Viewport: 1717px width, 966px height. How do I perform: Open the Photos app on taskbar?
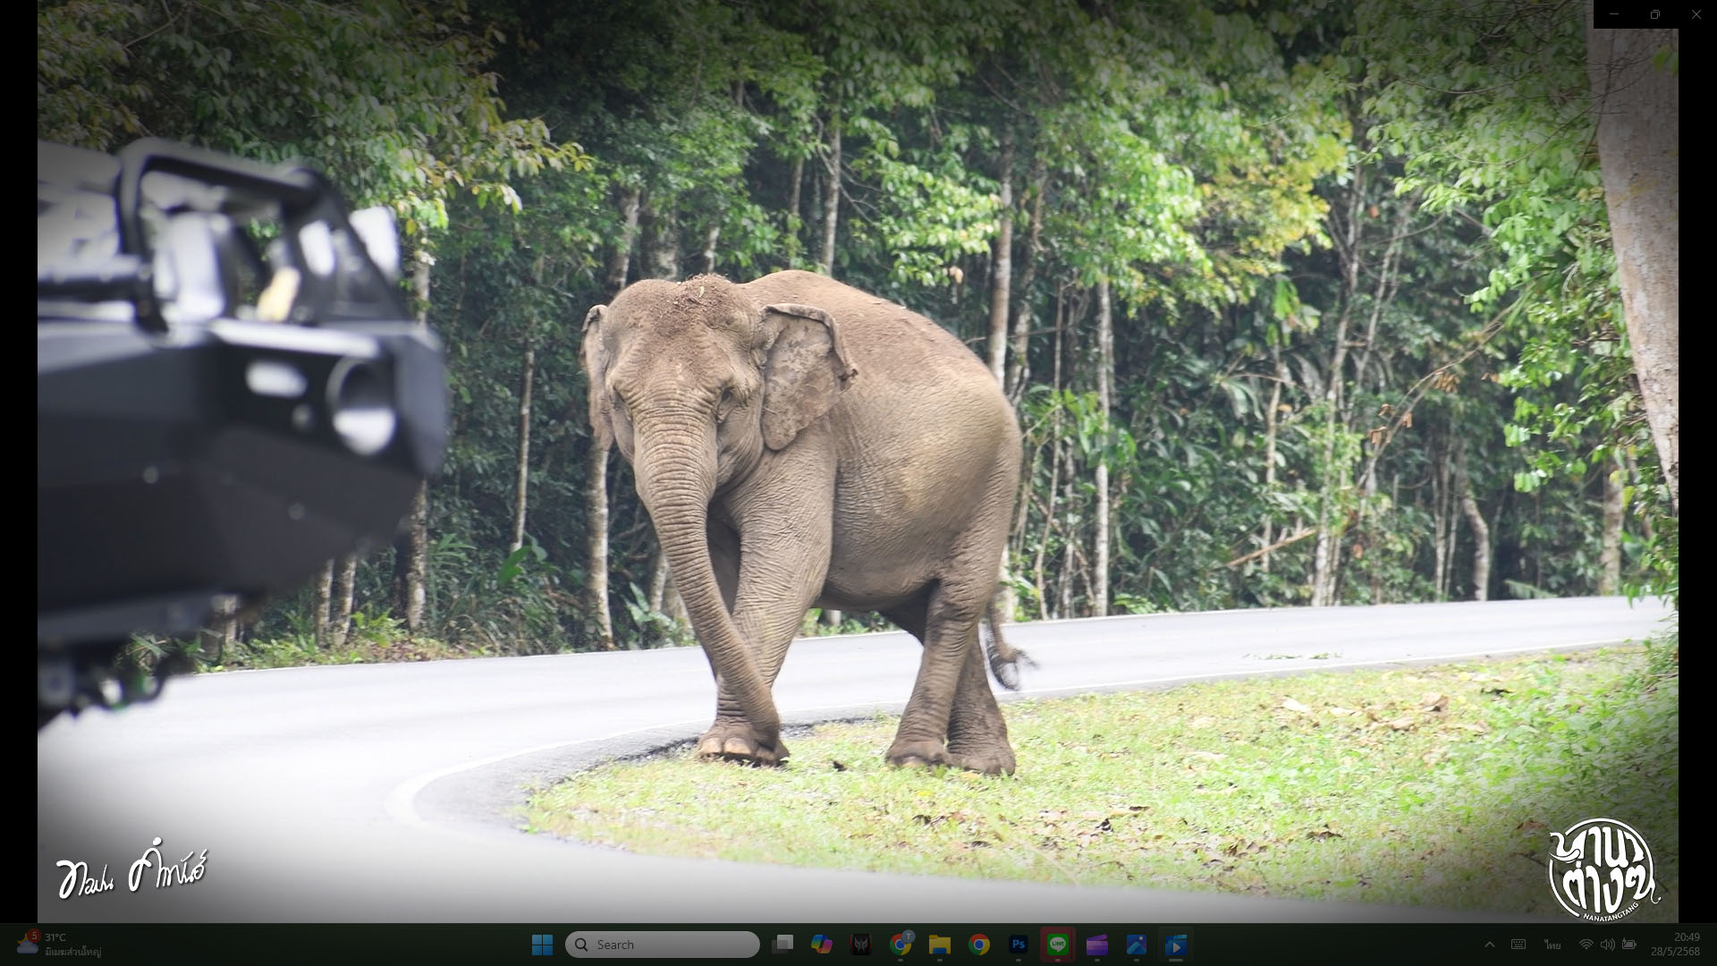coord(1137,945)
